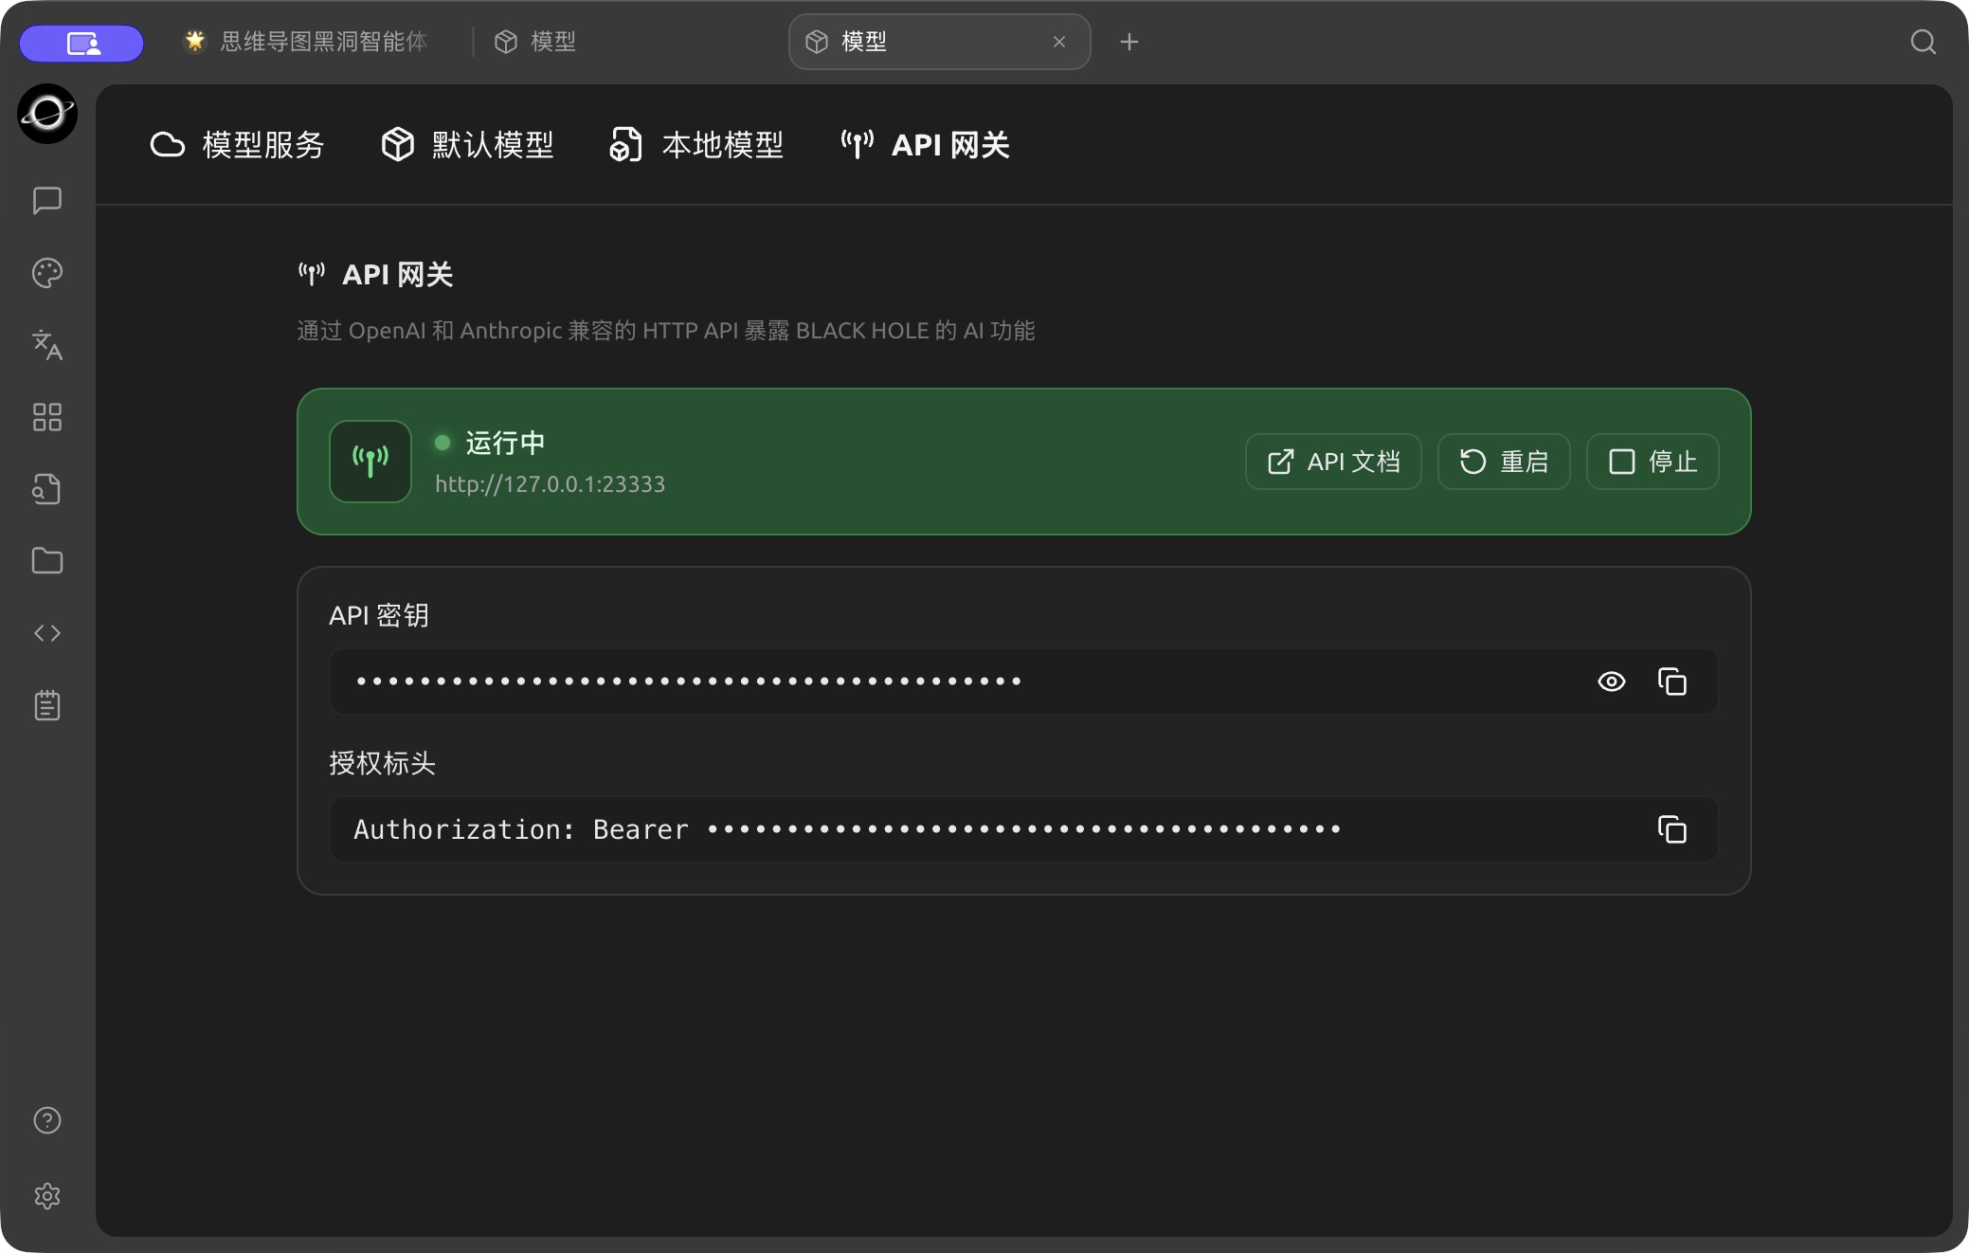
Task: Reveal the API key with the eye icon
Action: pos(1612,681)
